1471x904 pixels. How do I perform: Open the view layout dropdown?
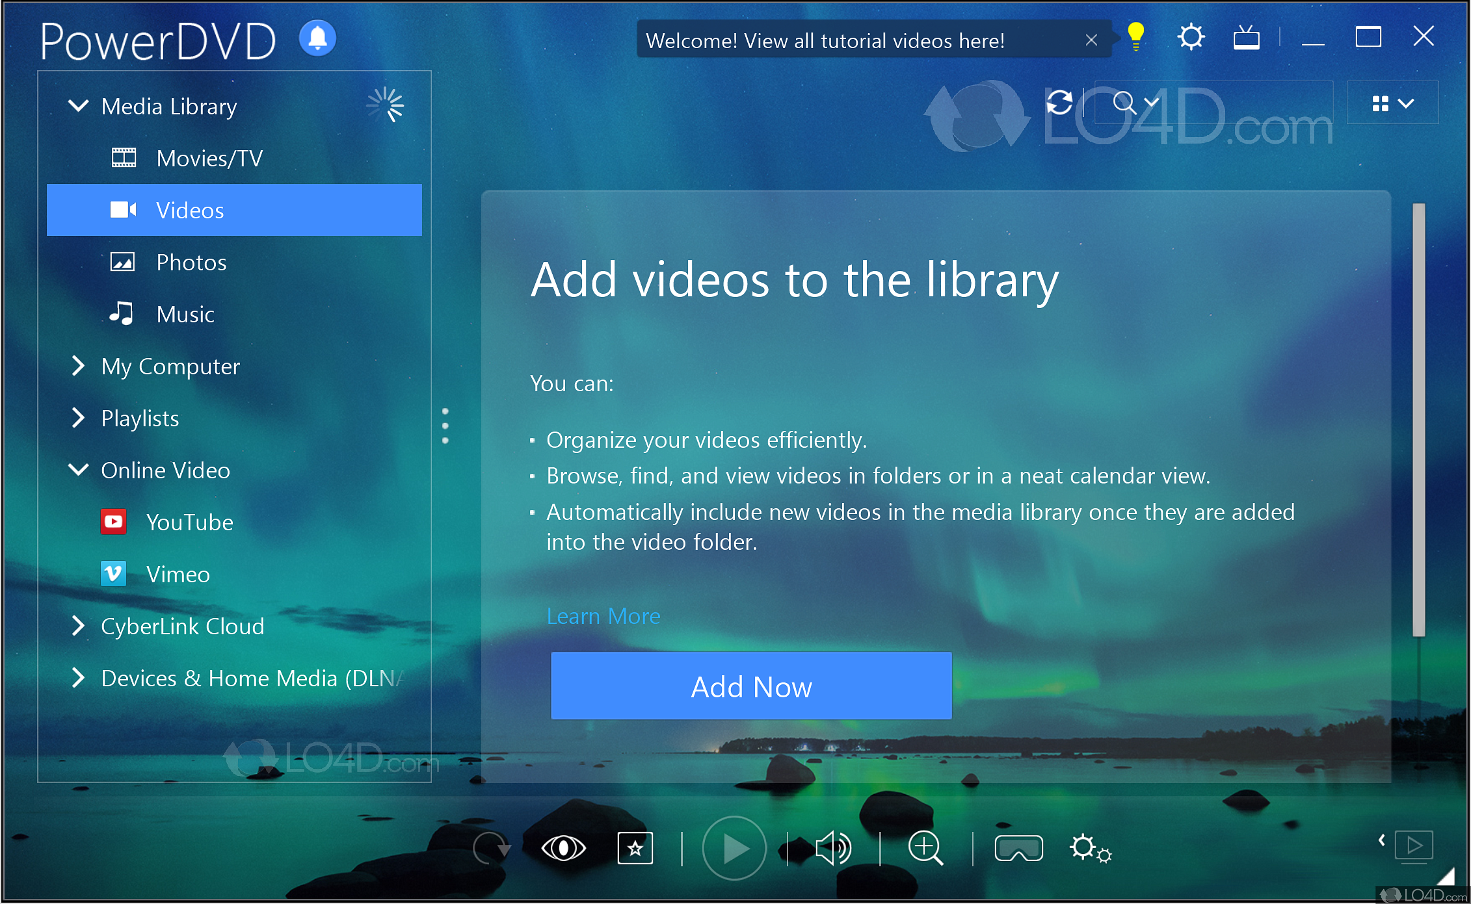(x=1392, y=103)
